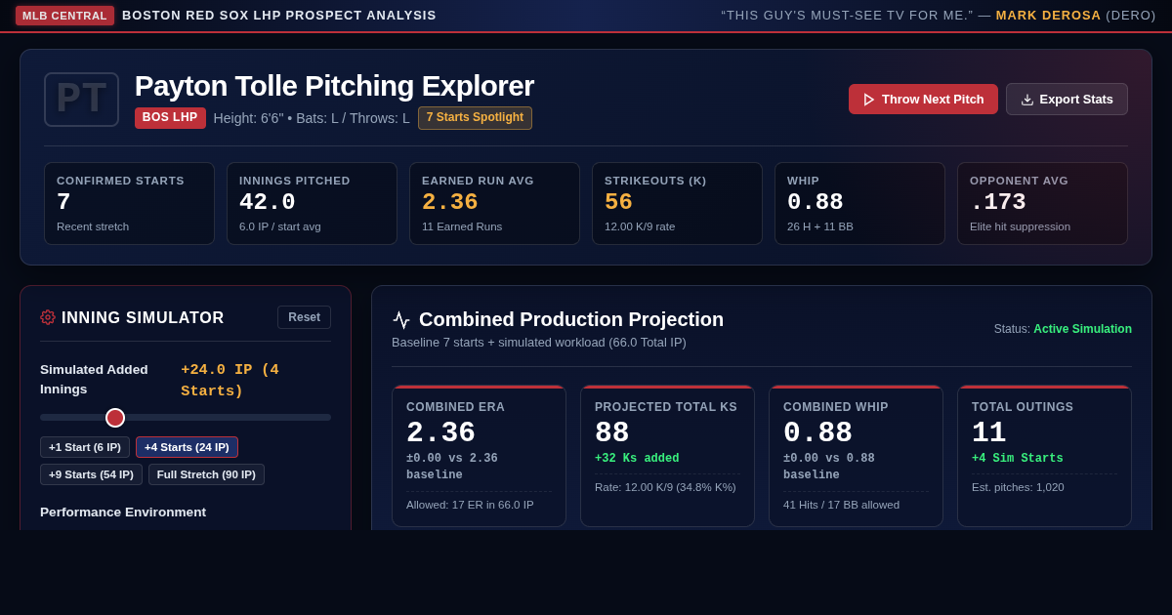This screenshot has height=615, width=1172.
Task: Click the Active Simulation status text
Action: tap(1082, 329)
